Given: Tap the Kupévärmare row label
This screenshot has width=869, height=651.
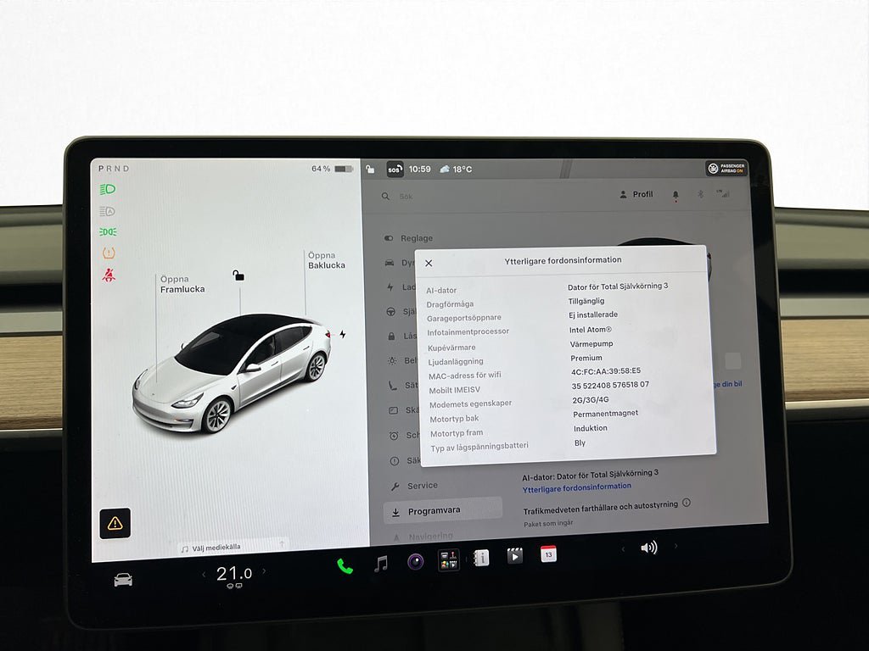Looking at the screenshot, I should 451,348.
